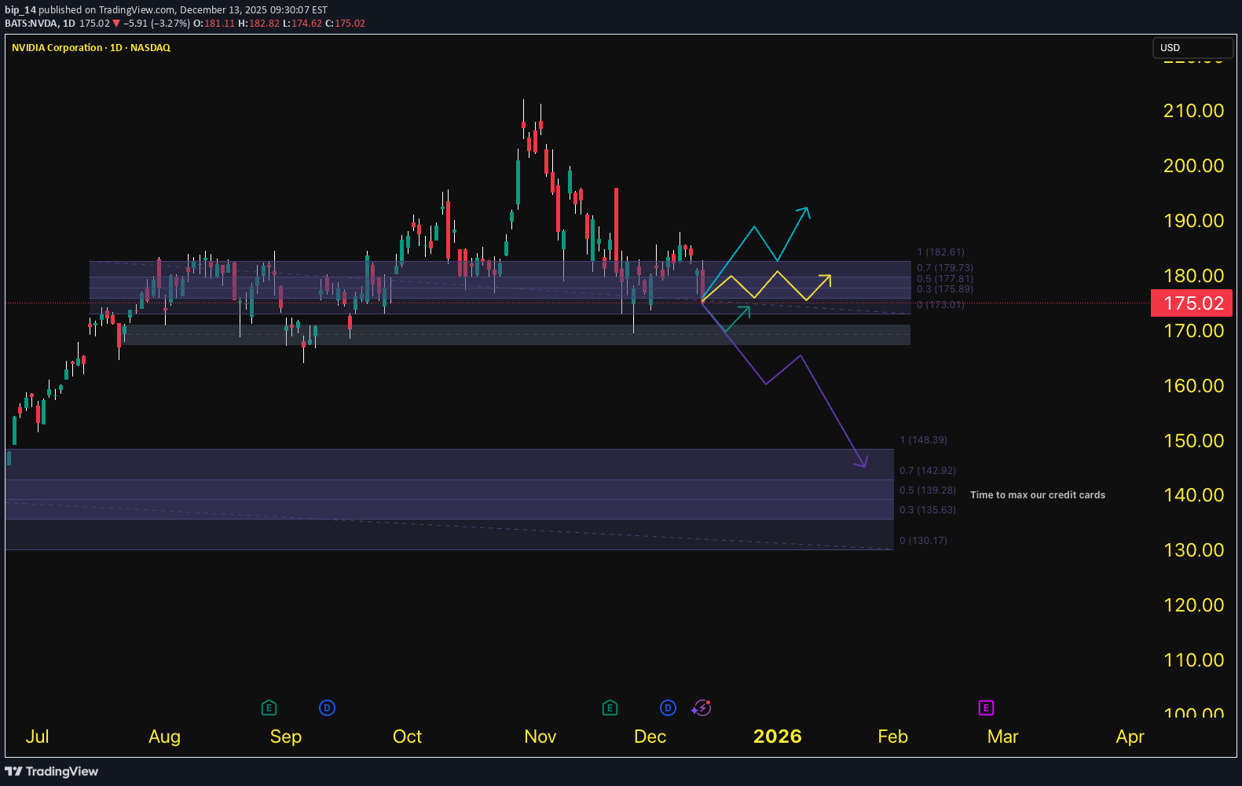This screenshot has width=1242, height=786.
Task: Click the 0.7 (179.73) fib level label
Action: click(x=945, y=268)
